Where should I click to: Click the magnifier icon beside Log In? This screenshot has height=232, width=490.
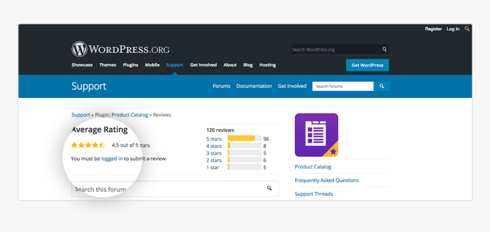pos(467,29)
